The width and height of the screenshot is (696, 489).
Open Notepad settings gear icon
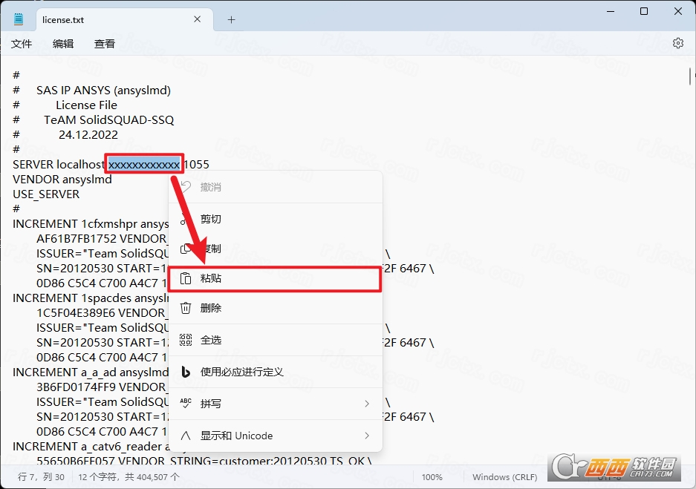[677, 43]
